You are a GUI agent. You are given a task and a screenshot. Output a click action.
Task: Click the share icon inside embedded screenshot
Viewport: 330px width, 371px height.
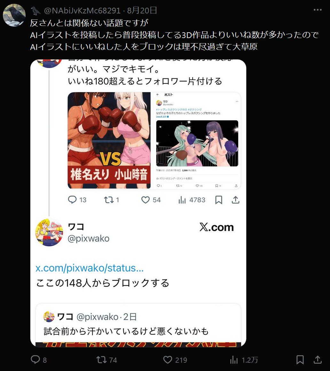point(236,200)
